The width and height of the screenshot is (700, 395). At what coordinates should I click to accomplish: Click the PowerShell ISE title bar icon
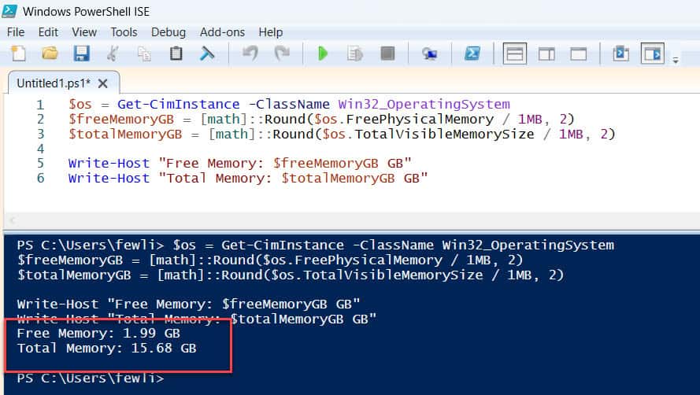pyautogui.click(x=9, y=11)
